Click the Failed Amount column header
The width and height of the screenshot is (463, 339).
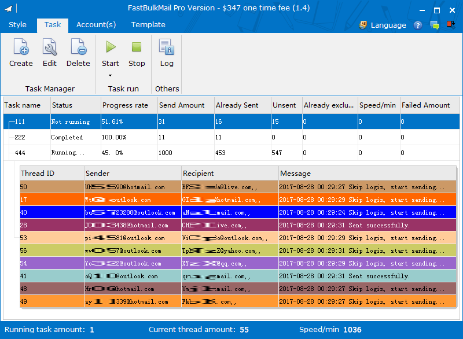click(429, 105)
